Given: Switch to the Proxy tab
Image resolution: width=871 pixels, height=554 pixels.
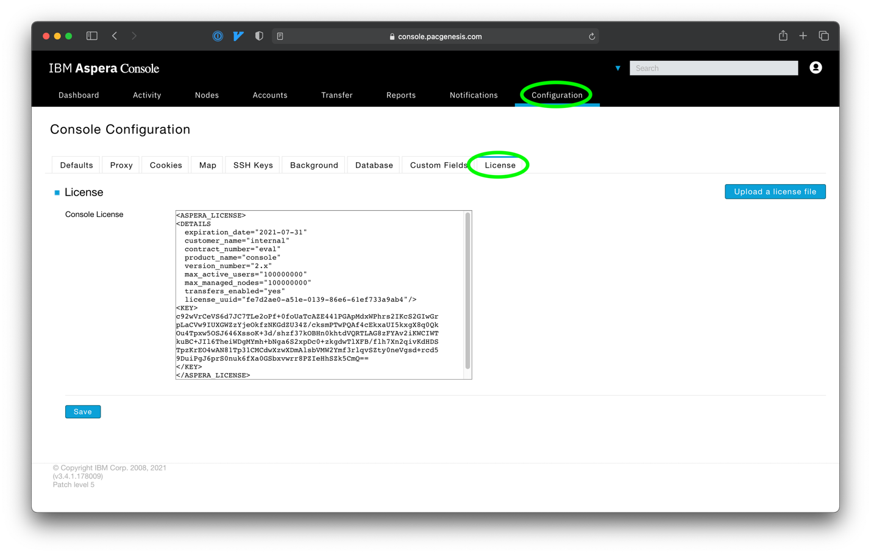Looking at the screenshot, I should point(121,165).
